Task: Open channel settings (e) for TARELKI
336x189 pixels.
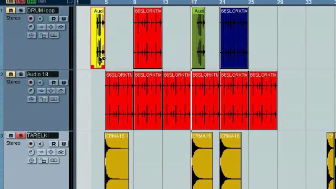Action: [x=31, y=152]
